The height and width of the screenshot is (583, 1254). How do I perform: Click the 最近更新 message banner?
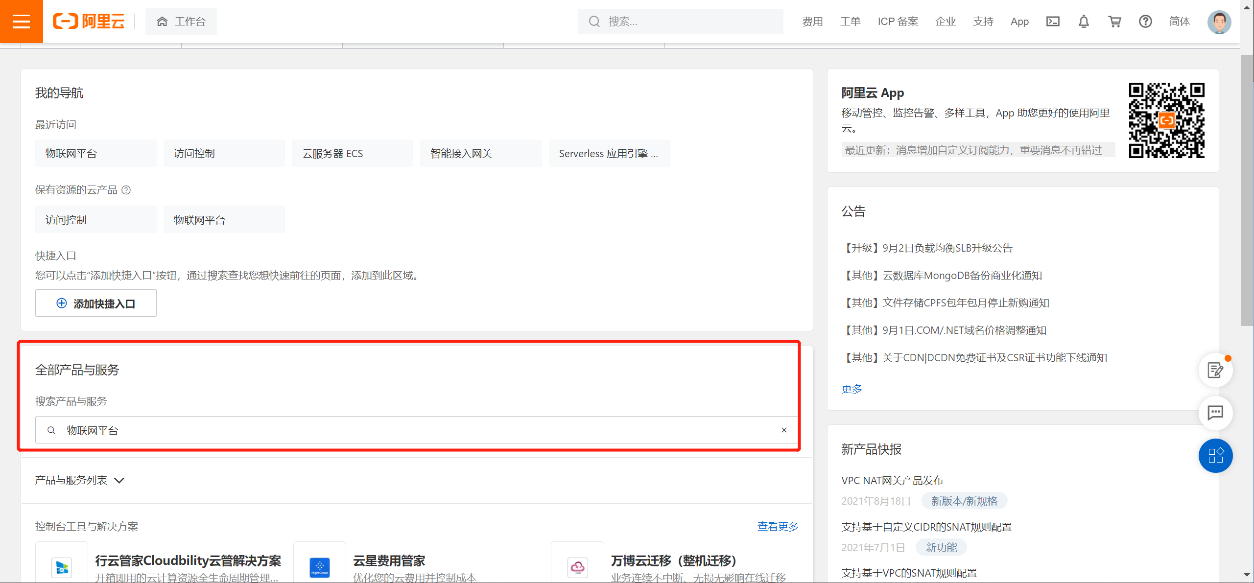978,150
